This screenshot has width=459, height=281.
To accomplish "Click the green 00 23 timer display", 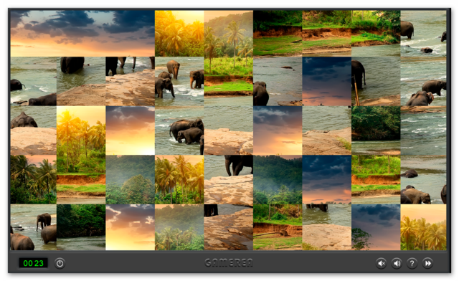I will coord(33,263).
